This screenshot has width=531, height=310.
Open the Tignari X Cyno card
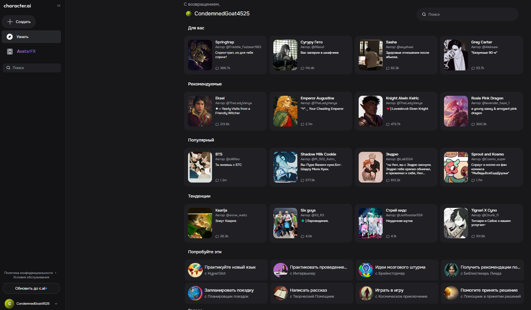tap(481, 223)
